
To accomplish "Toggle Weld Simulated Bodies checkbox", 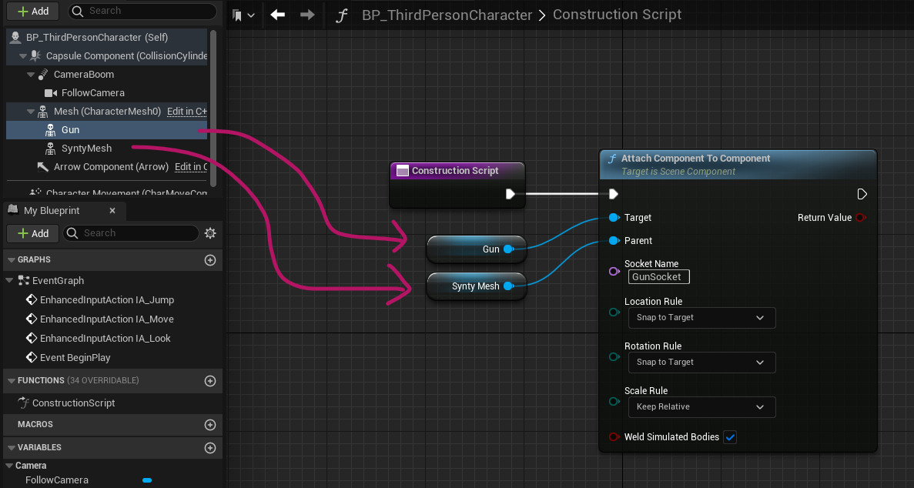I will coord(730,437).
